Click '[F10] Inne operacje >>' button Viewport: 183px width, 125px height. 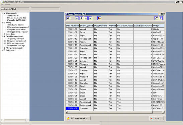pyautogui.click(x=78, y=118)
